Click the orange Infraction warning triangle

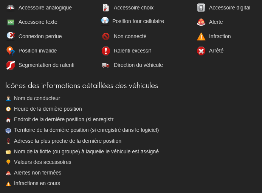201,37
